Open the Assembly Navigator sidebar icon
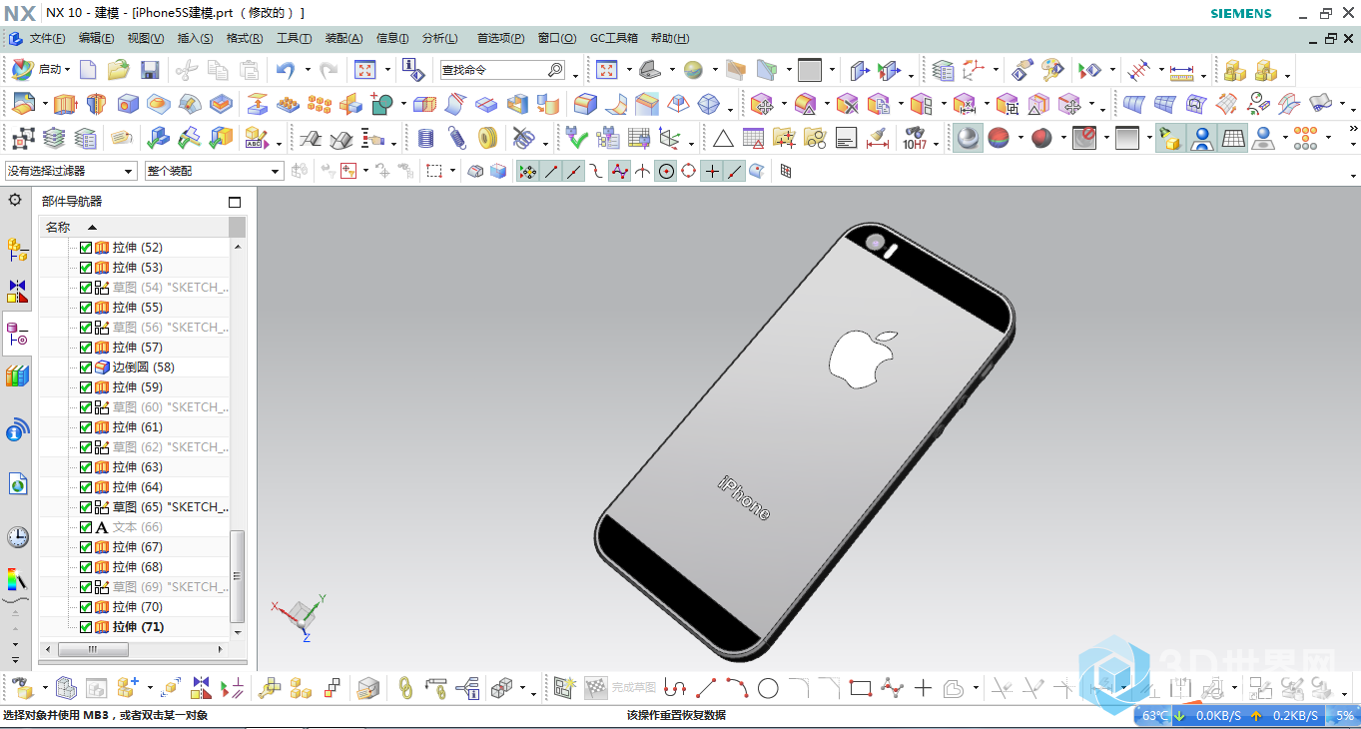The width and height of the screenshot is (1361, 729). 17,250
